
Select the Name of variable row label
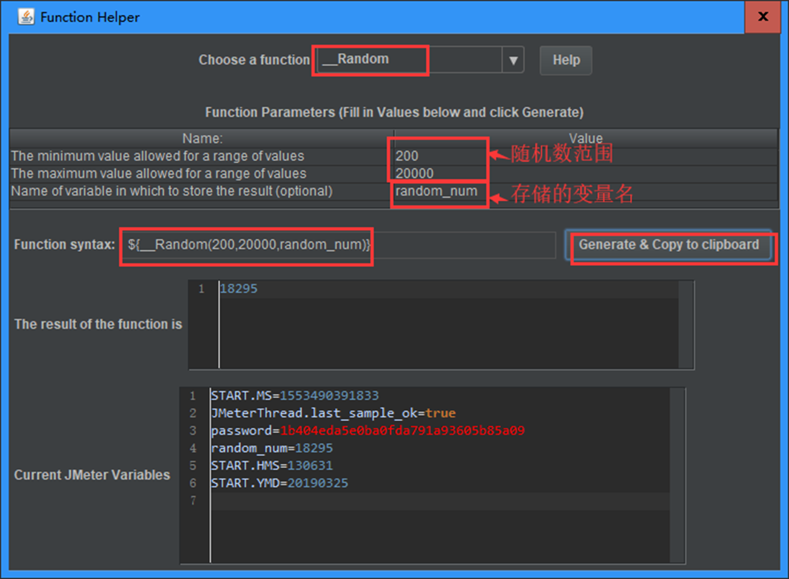(x=172, y=191)
